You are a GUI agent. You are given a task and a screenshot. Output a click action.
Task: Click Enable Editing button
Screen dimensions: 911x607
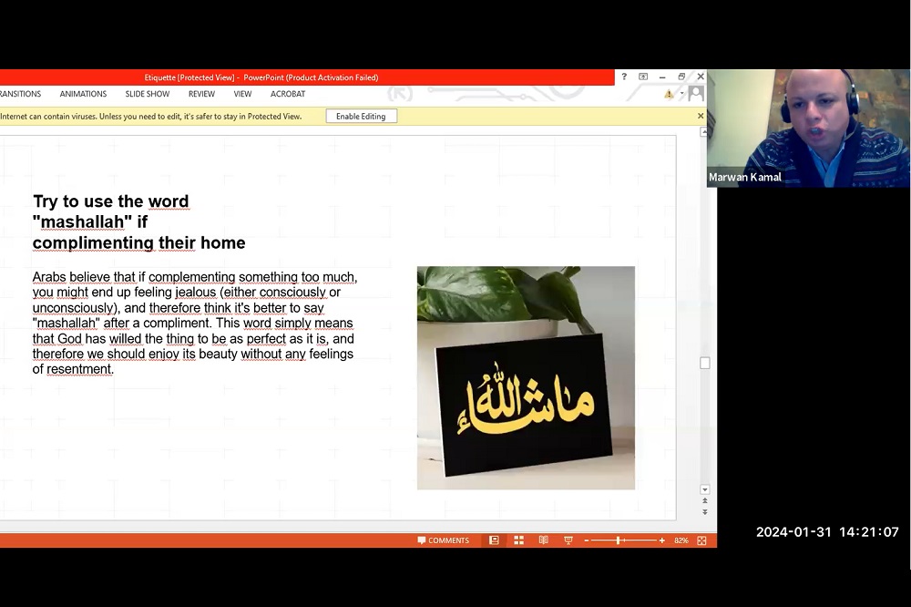coord(361,117)
